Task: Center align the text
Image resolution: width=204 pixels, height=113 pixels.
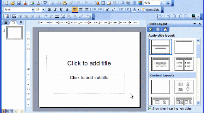Action: point(81,10)
